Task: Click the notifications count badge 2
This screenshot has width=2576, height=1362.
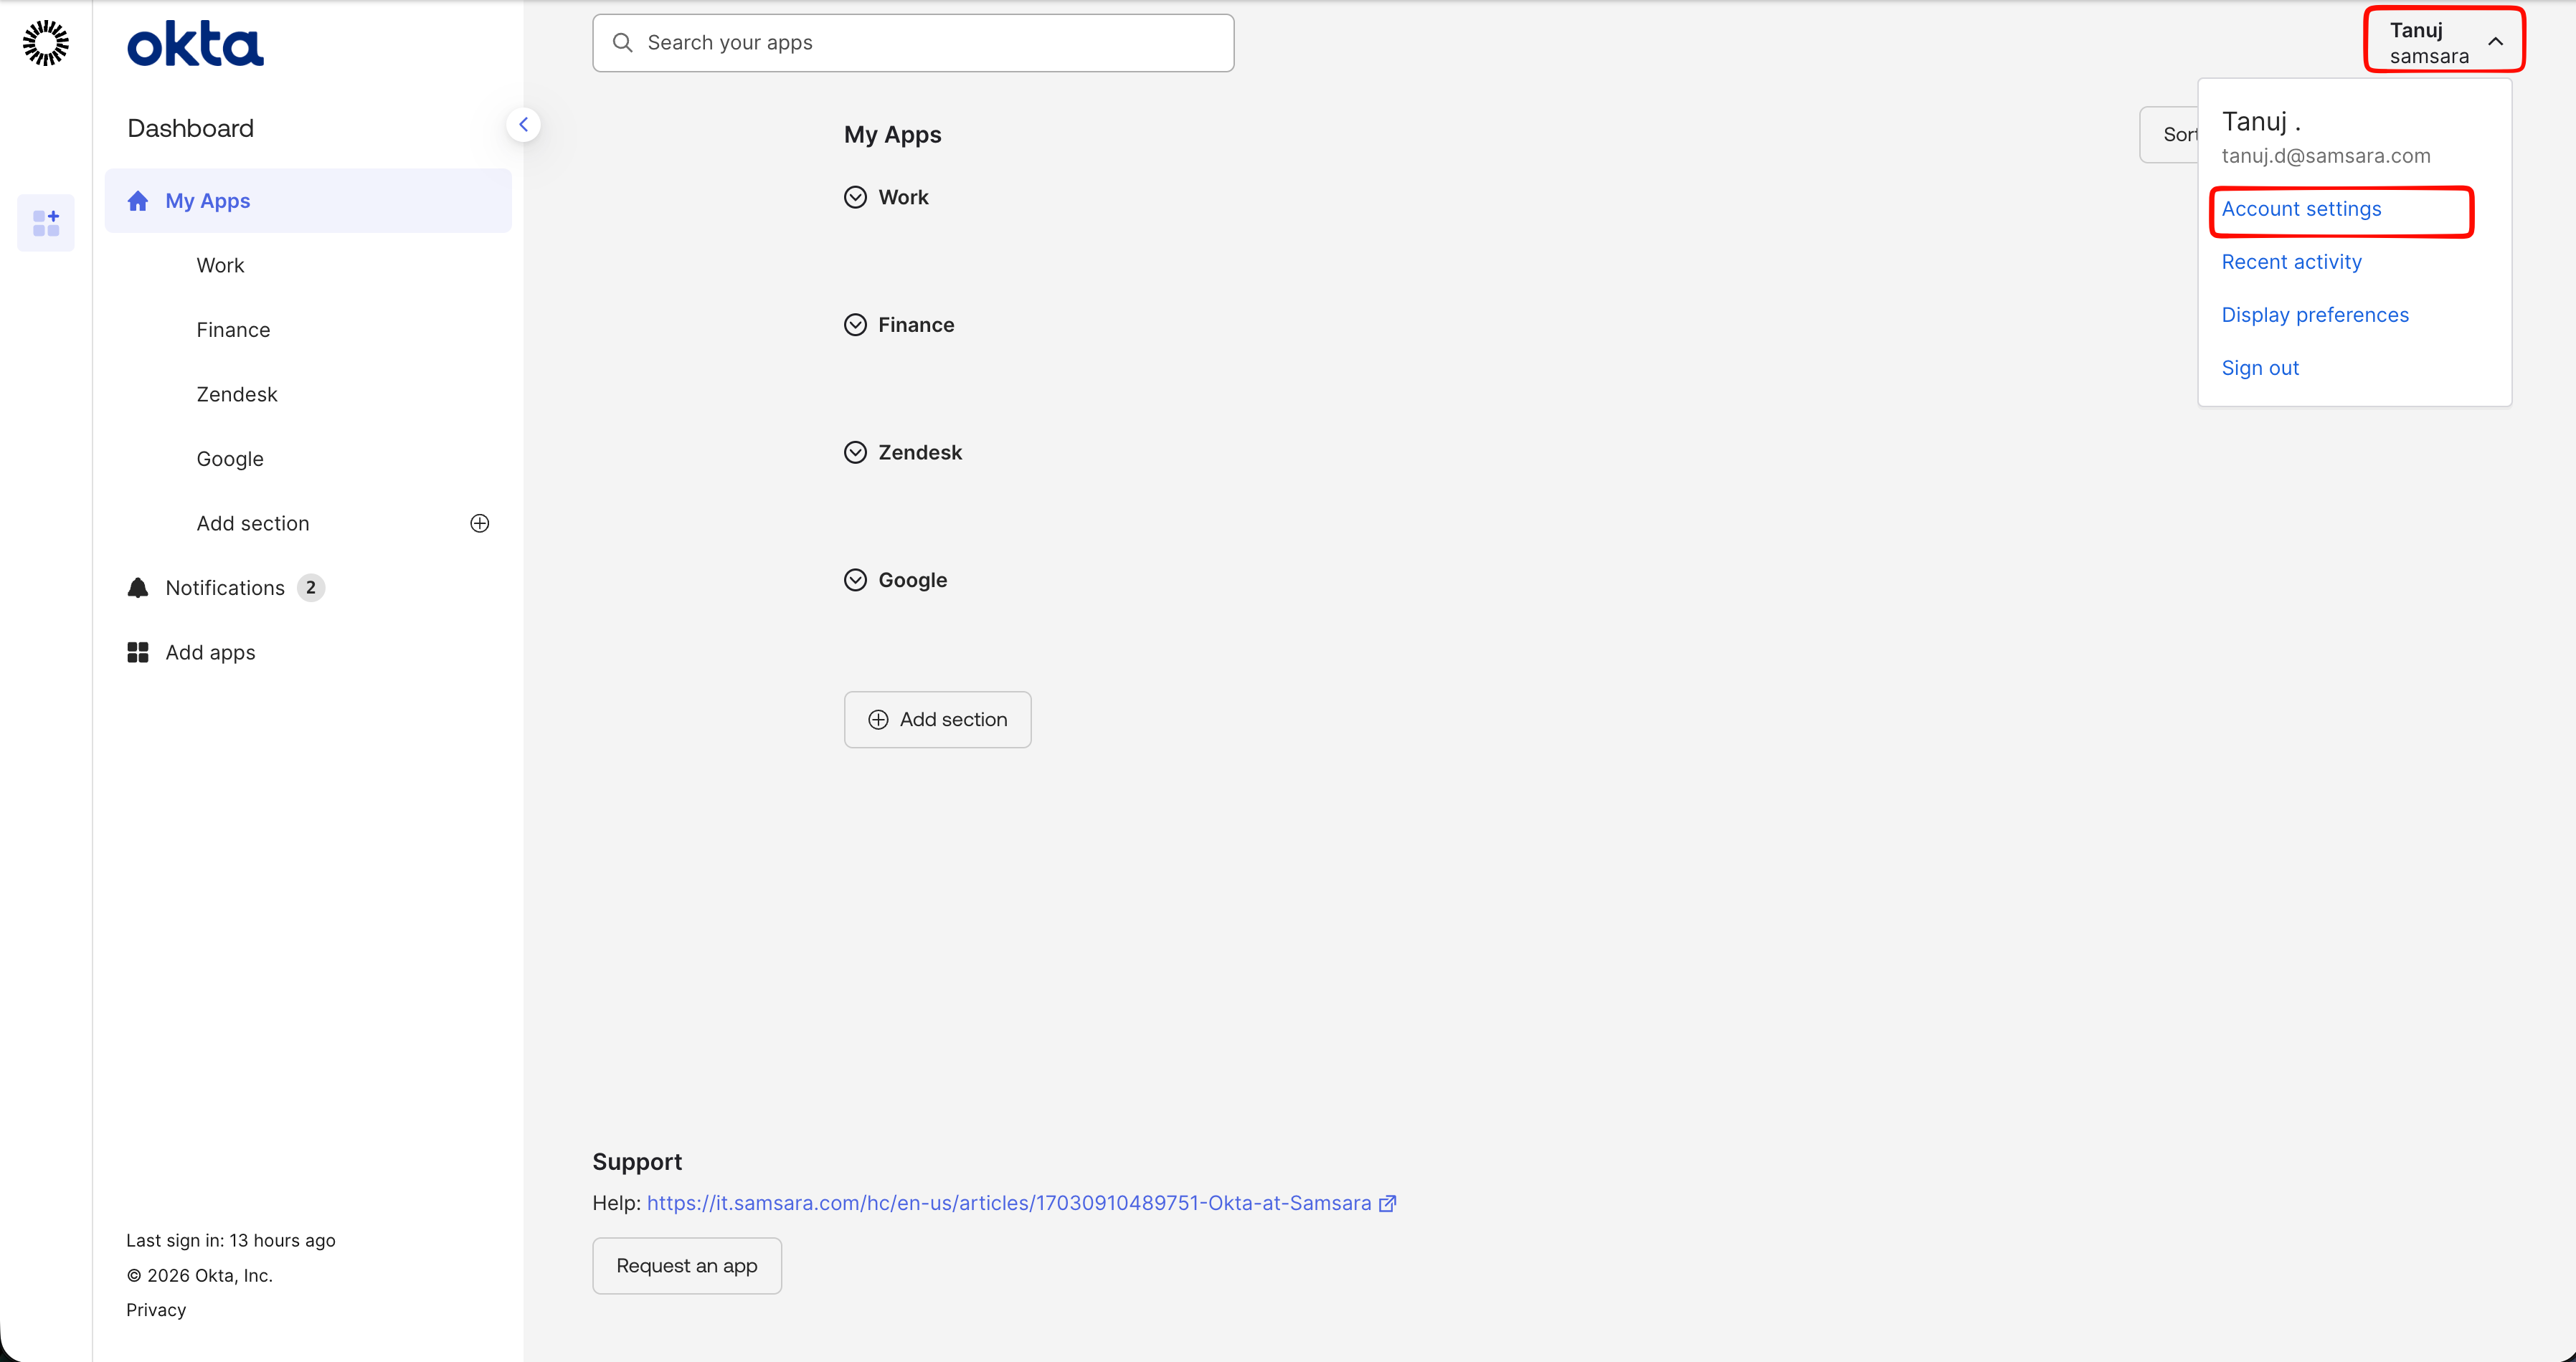Action: (311, 588)
